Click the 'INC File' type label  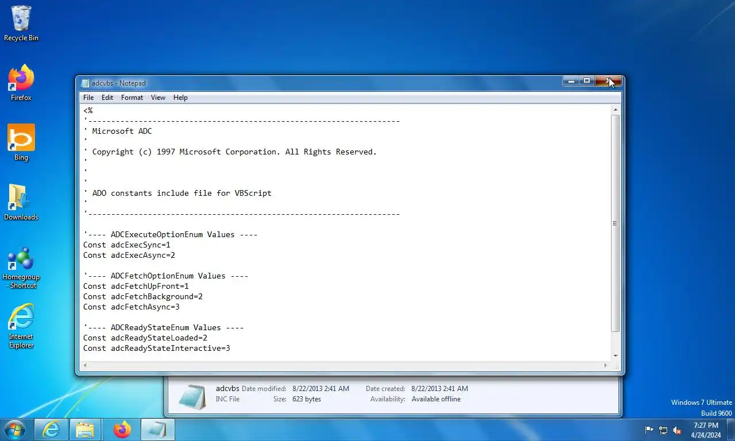(x=227, y=399)
